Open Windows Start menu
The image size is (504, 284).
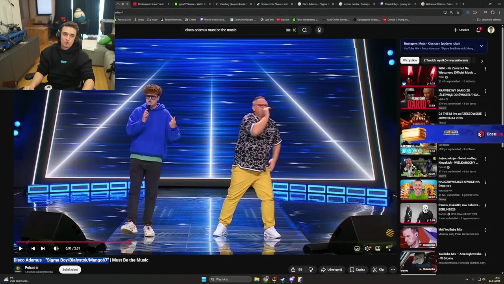[204, 279]
